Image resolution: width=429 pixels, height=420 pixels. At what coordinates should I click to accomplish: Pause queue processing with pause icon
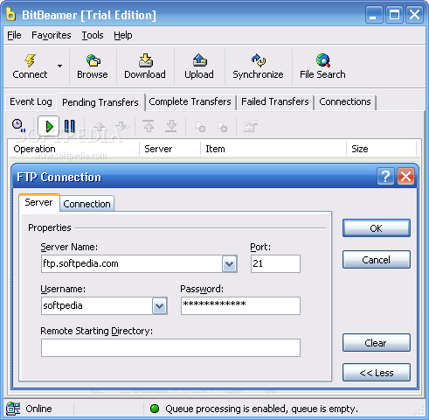point(70,126)
